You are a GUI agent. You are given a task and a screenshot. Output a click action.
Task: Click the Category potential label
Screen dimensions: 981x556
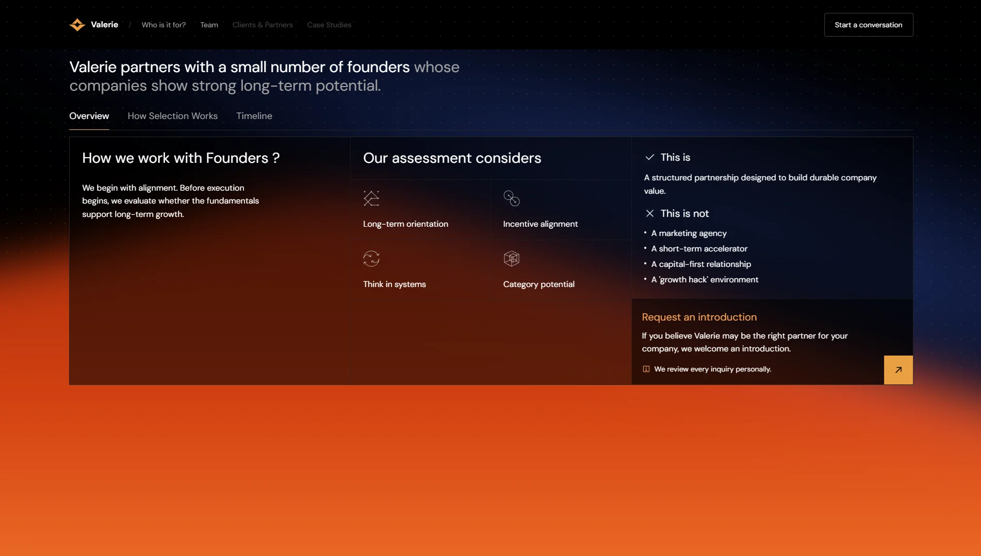tap(539, 284)
